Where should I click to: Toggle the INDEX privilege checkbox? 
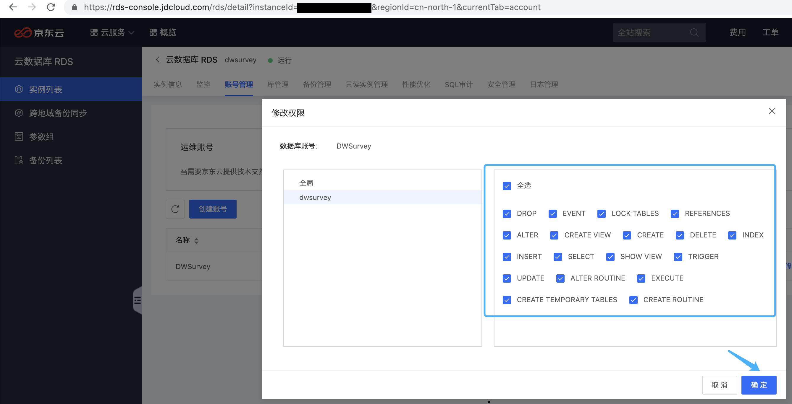coord(732,235)
